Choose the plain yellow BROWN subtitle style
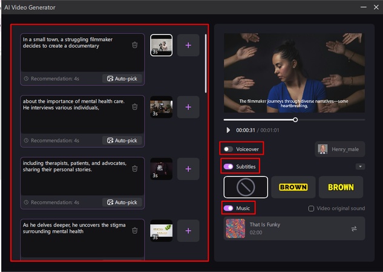This screenshot has height=272, width=383. click(341, 187)
